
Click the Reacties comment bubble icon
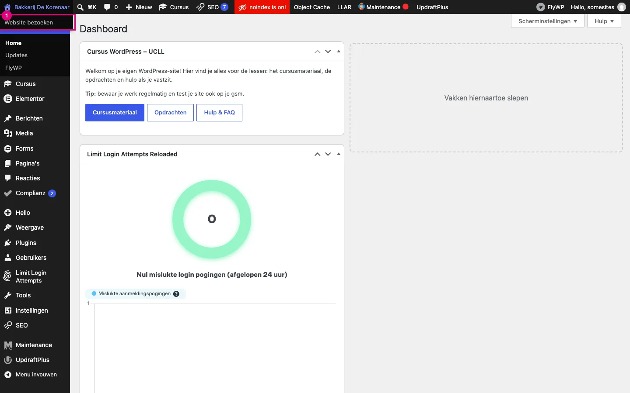[8, 178]
